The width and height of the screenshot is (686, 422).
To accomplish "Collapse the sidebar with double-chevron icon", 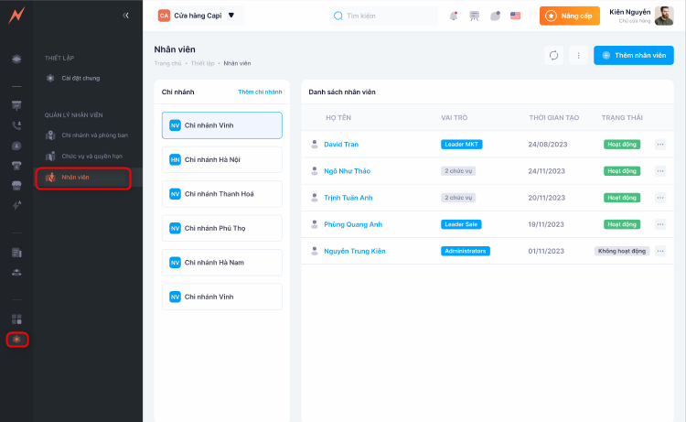I will click(126, 16).
